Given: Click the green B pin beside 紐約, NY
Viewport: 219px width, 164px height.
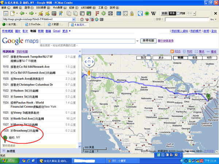Looking at the screenshot, I should coord(5,139).
